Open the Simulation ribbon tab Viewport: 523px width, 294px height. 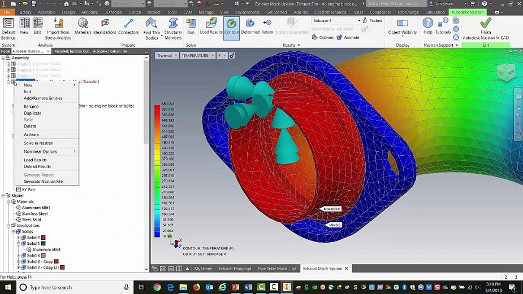435,12
